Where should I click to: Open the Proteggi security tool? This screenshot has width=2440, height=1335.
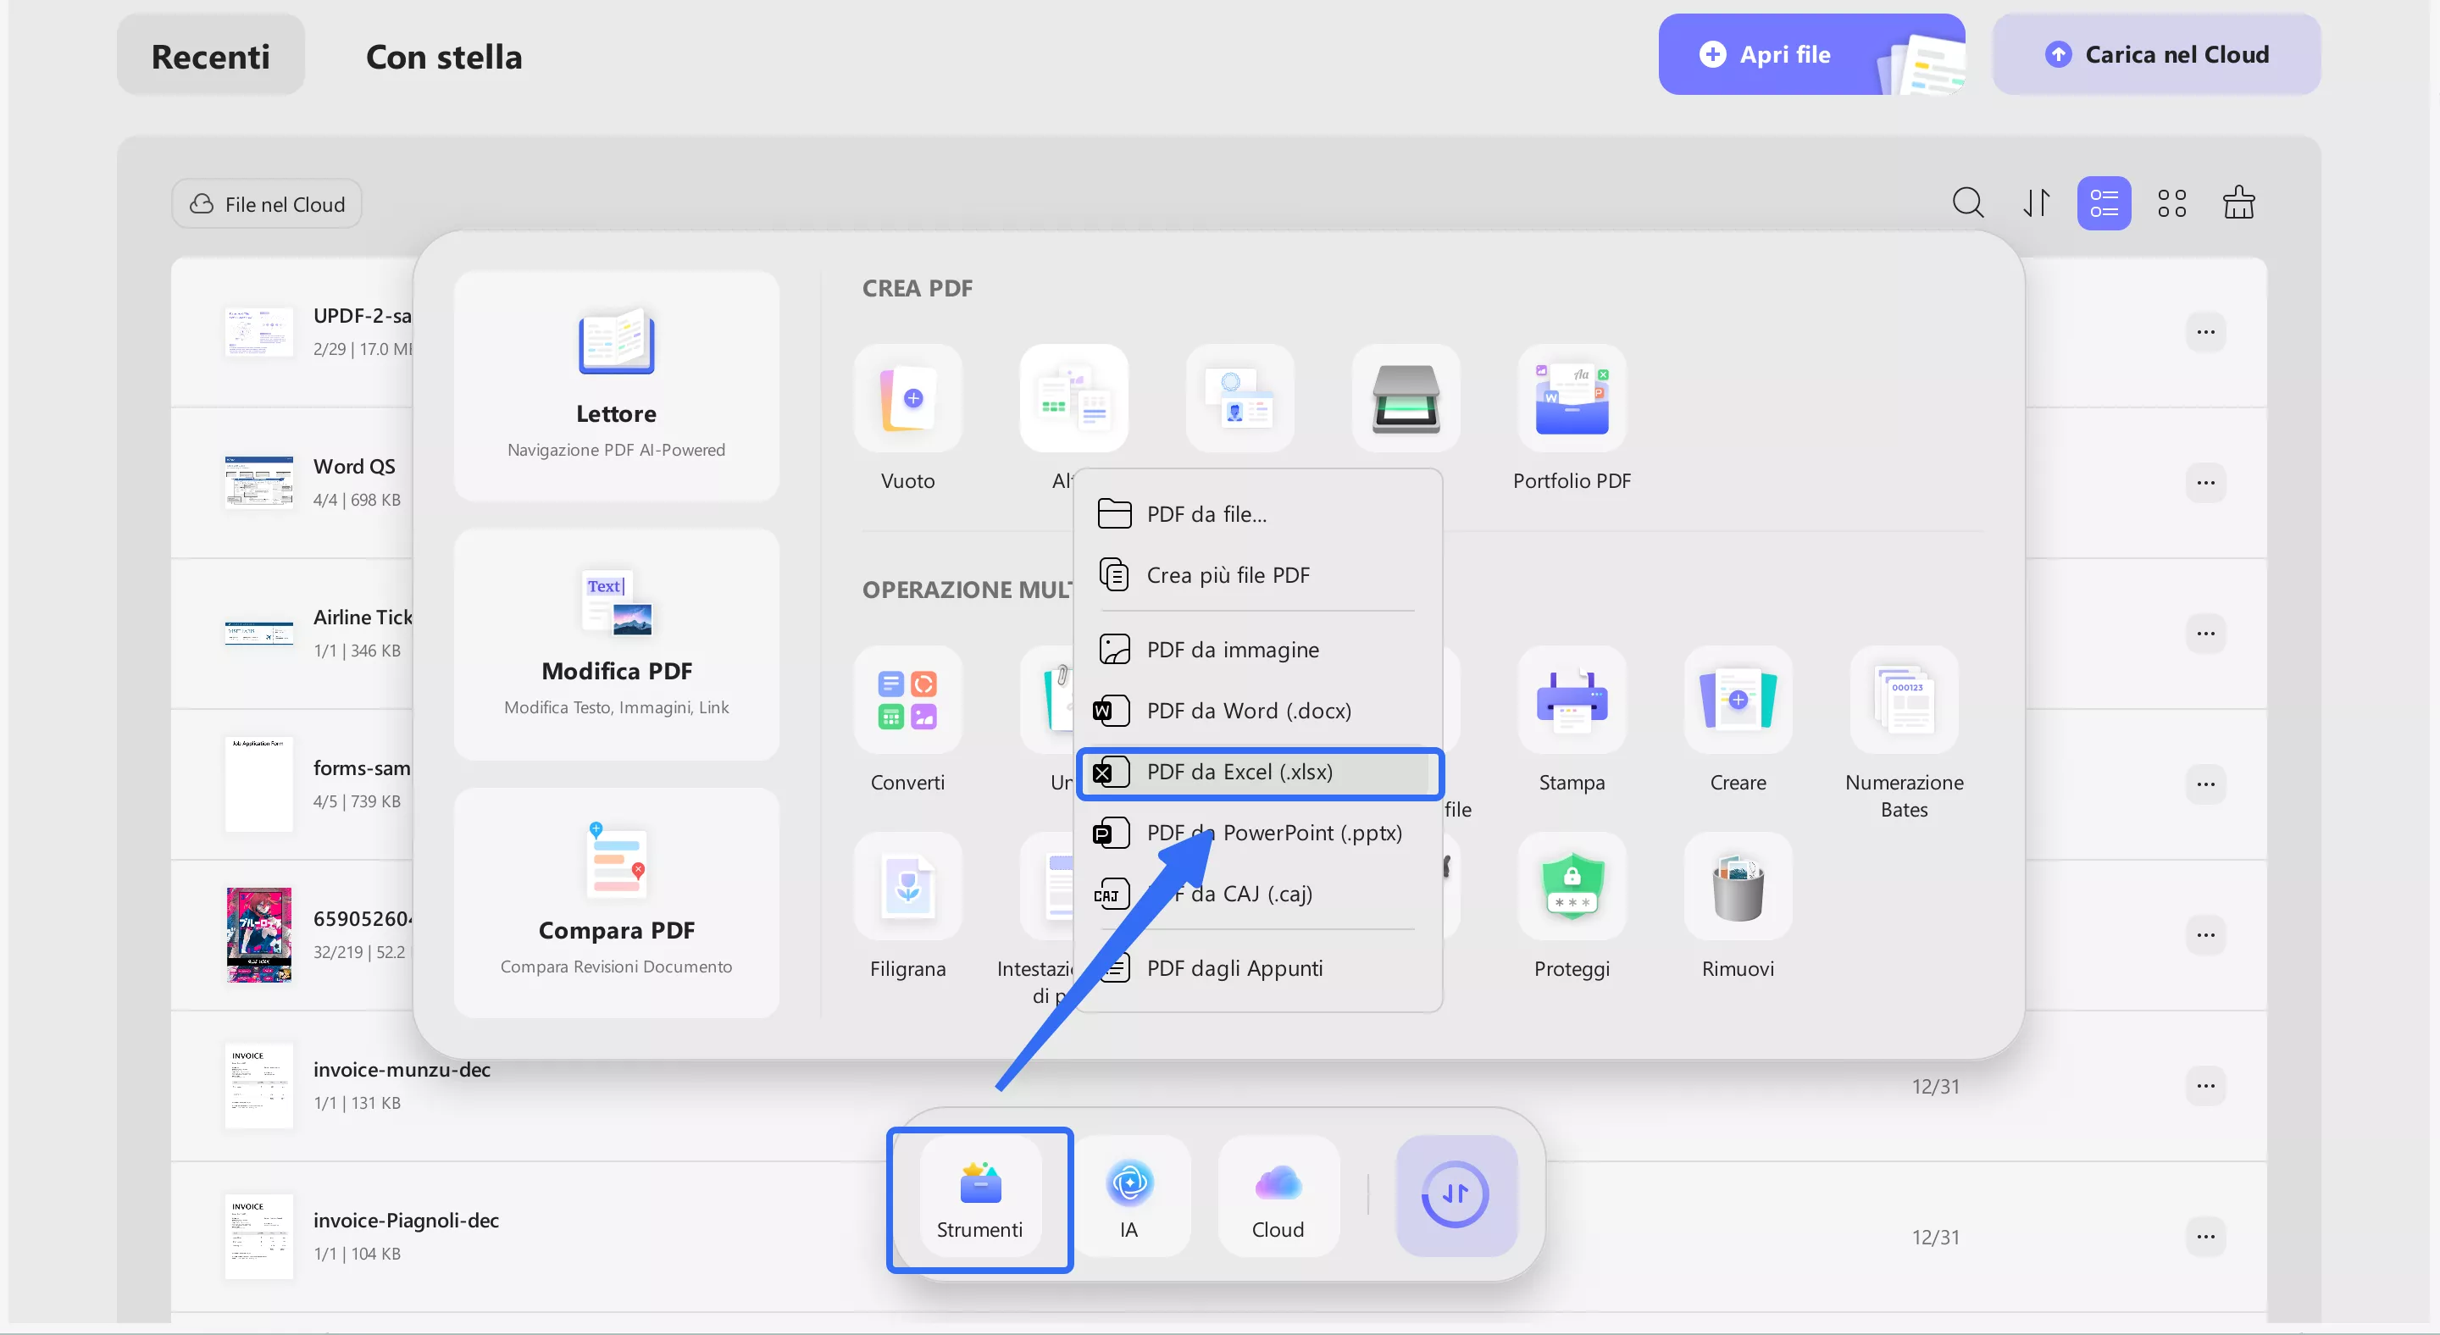(1571, 887)
